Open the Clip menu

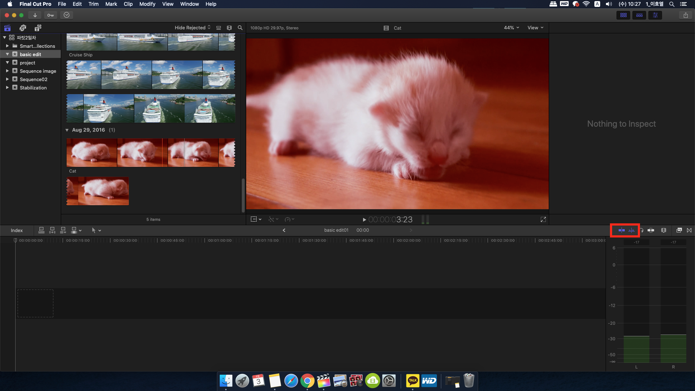(x=128, y=4)
